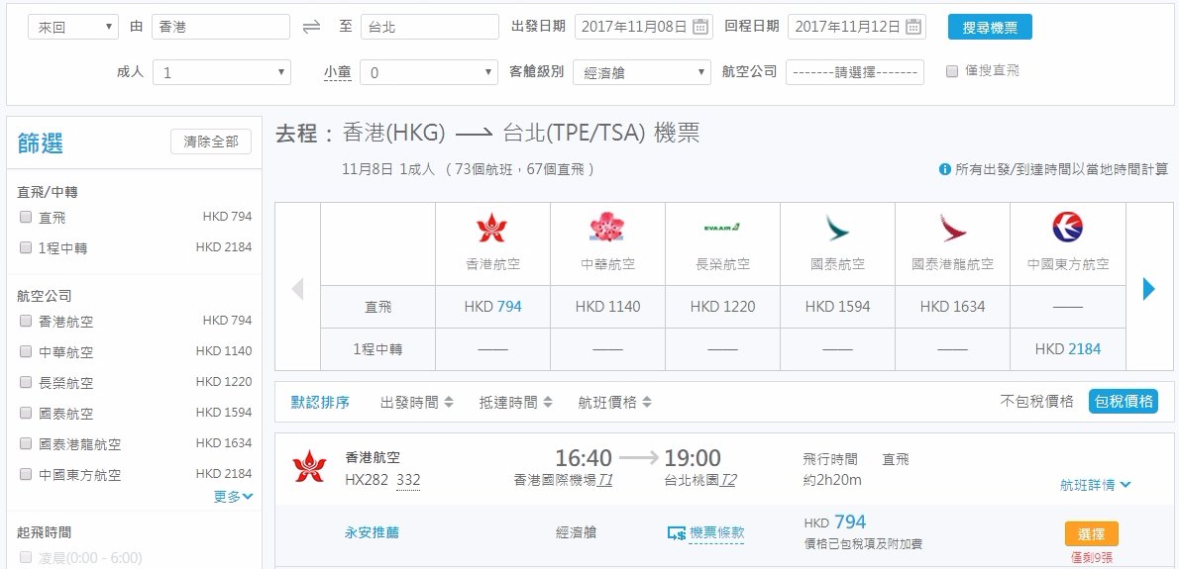This screenshot has width=1179, height=569.
Task: Open the 來回 trip type dropdown
Action: [72, 27]
